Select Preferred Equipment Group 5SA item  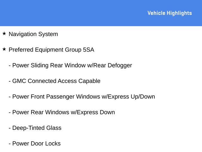coord(51,50)
